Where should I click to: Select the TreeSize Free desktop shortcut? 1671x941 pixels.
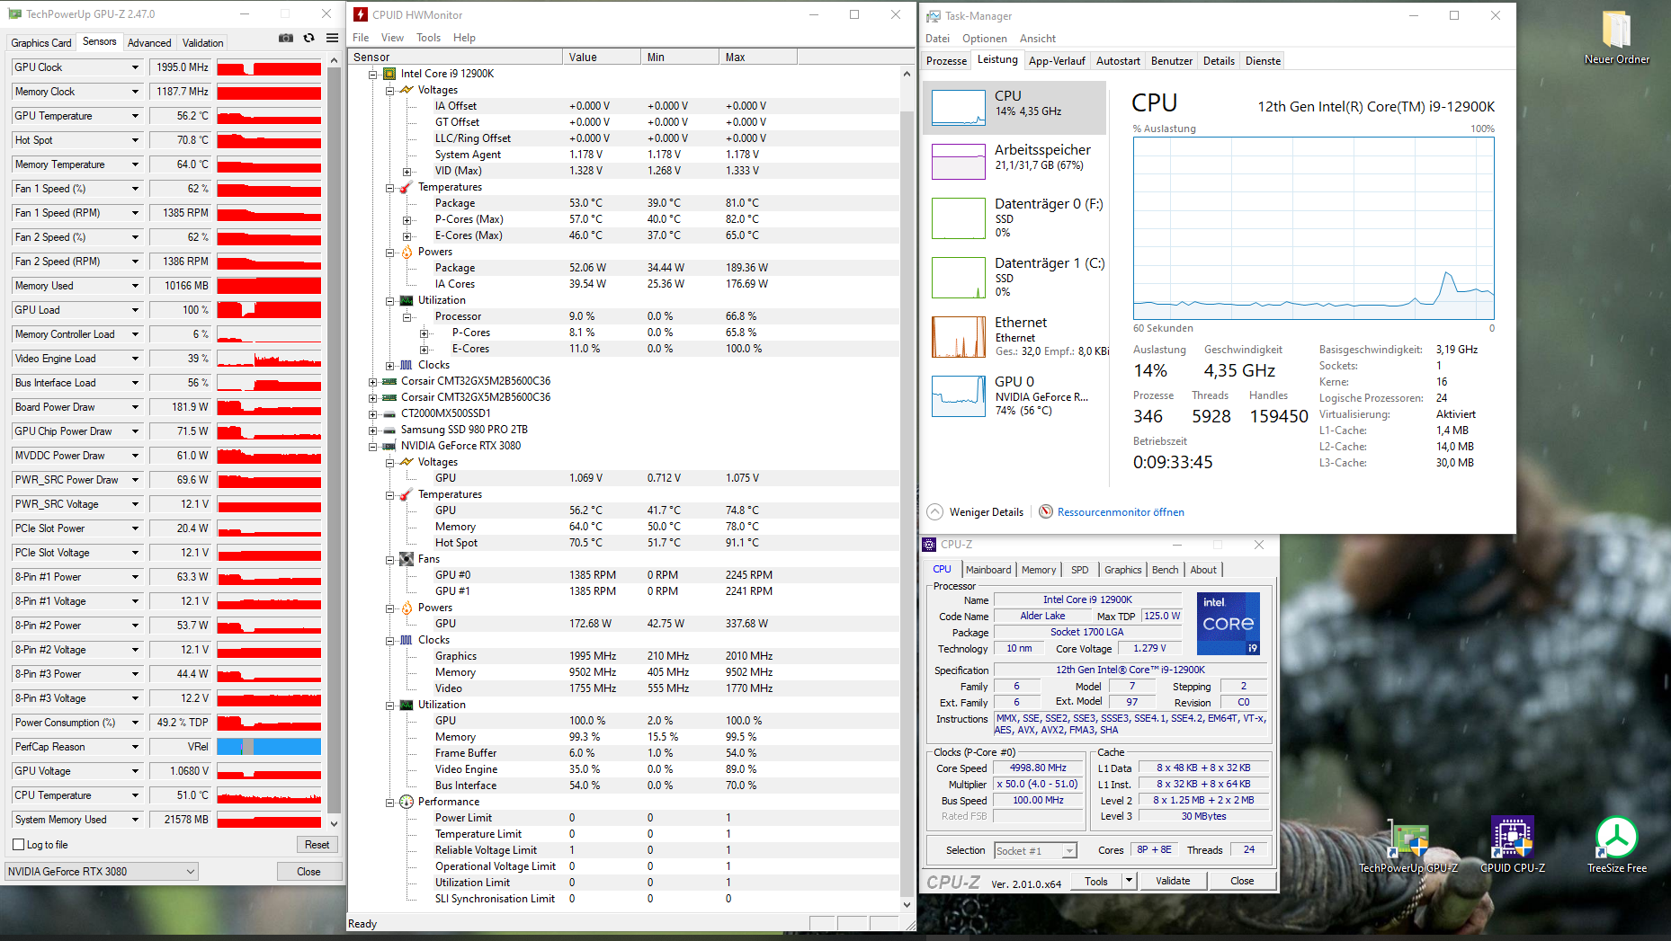click(1616, 845)
